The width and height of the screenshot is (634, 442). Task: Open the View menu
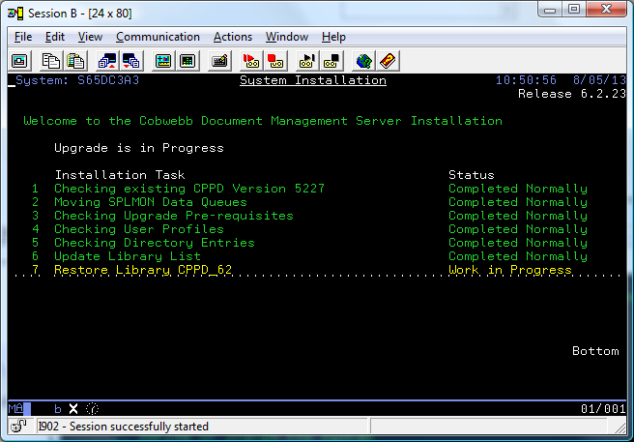click(x=90, y=37)
